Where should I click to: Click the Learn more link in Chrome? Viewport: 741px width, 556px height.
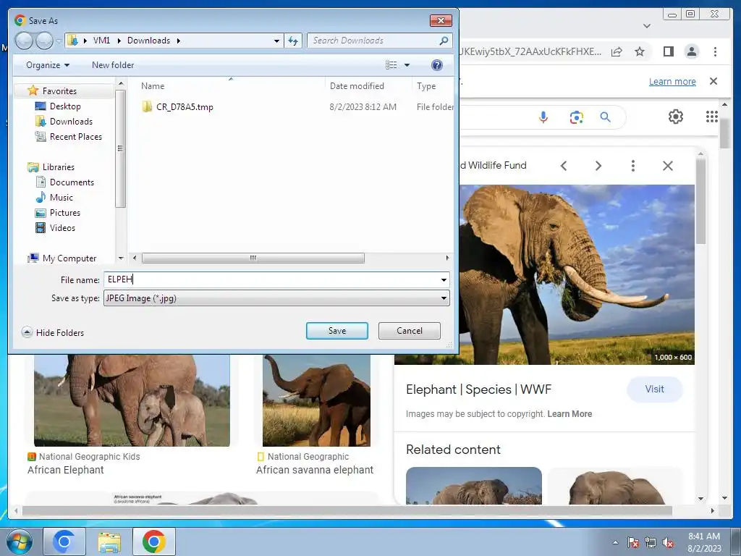coord(672,81)
